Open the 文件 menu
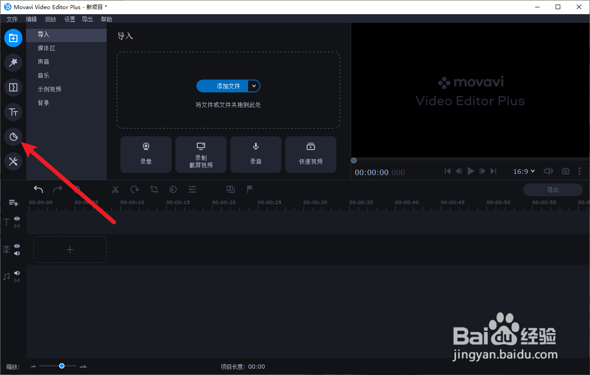 pos(12,19)
